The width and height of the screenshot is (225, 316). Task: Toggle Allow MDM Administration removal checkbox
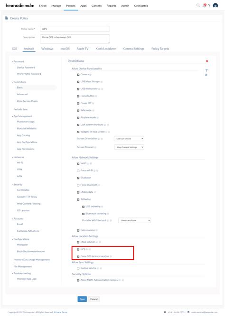pos(78,280)
